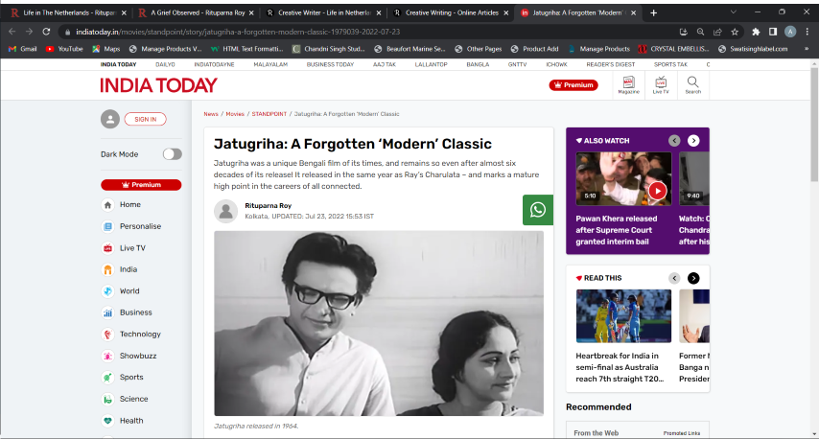This screenshot has width=819, height=439.
Task: Click the World globe sidebar icon
Action: click(x=107, y=291)
